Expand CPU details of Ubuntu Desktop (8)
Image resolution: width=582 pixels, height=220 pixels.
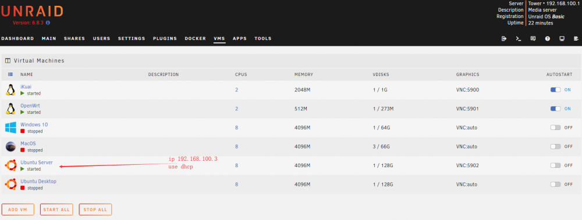click(236, 185)
